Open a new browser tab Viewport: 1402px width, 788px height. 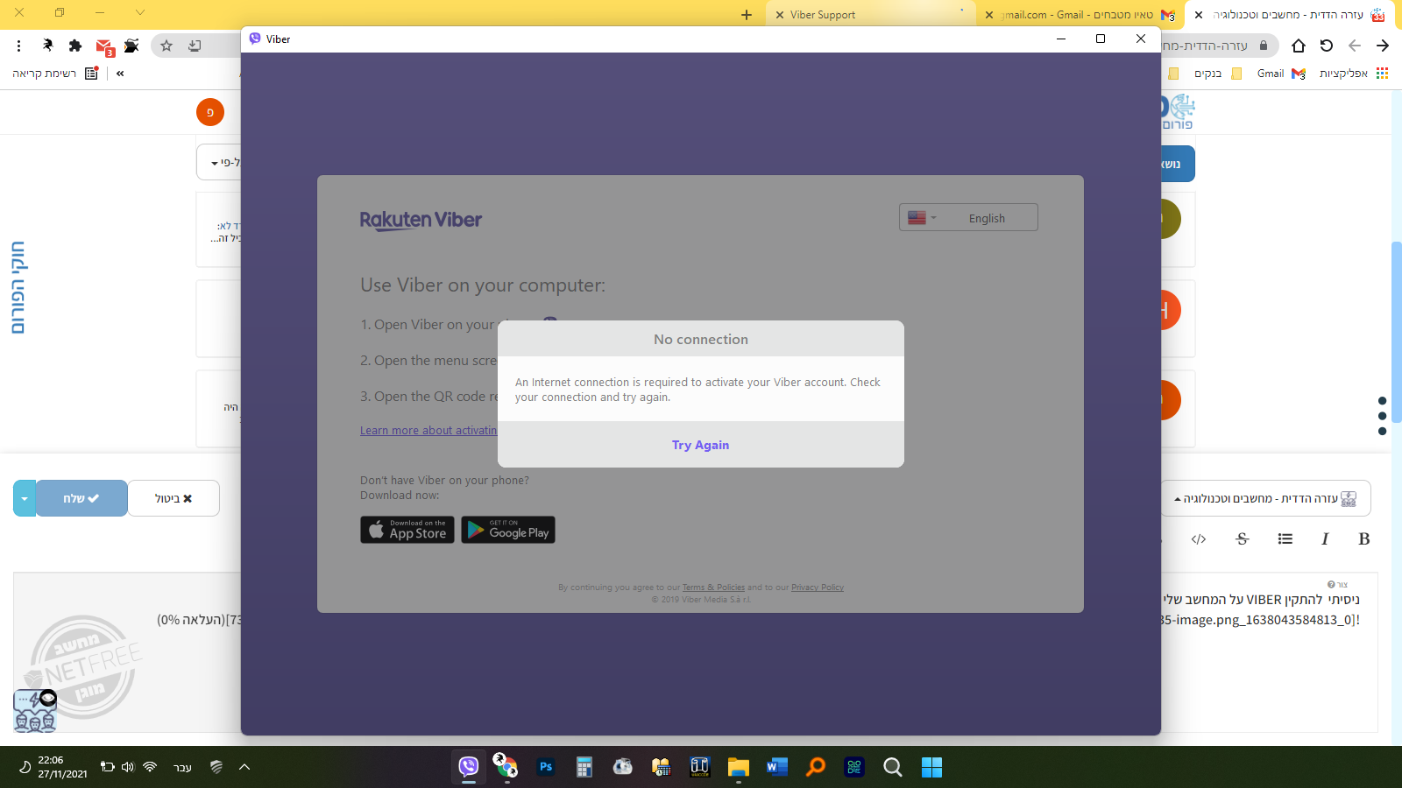747,15
